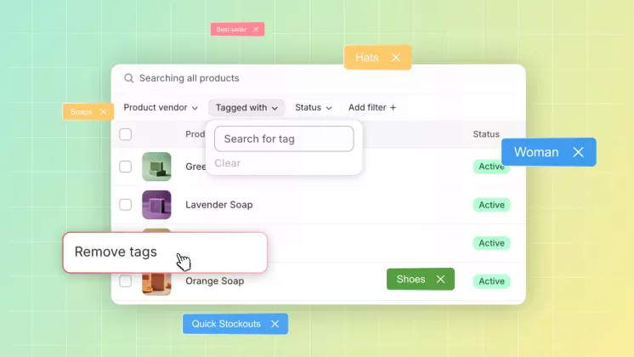This screenshot has width=634, height=357.
Task: Click the search magnifier icon
Action: [129, 78]
